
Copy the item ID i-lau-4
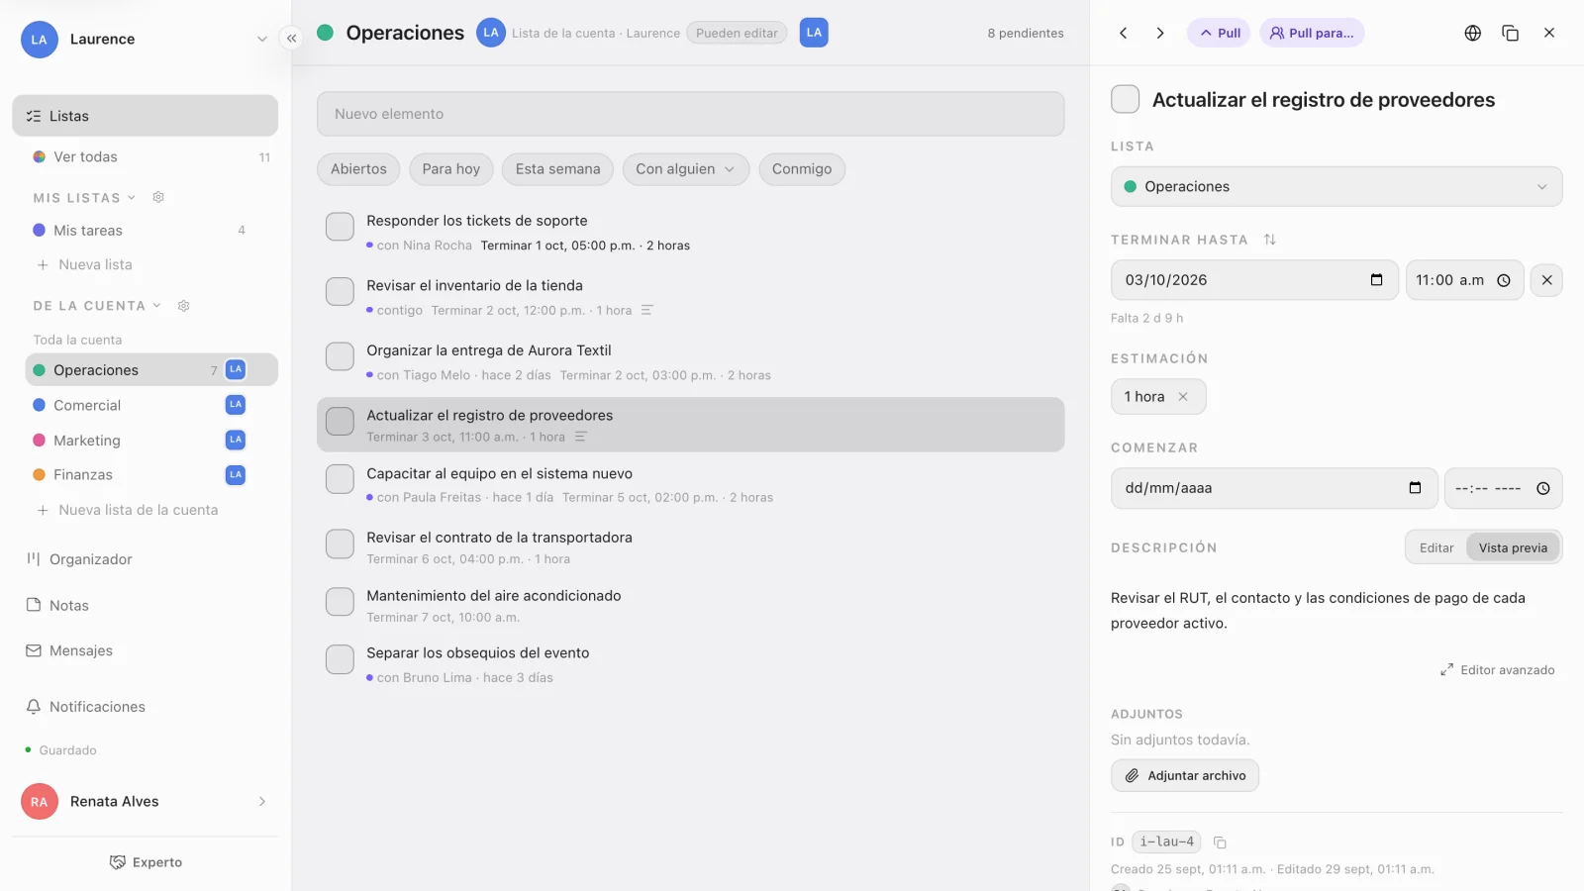[1220, 842]
